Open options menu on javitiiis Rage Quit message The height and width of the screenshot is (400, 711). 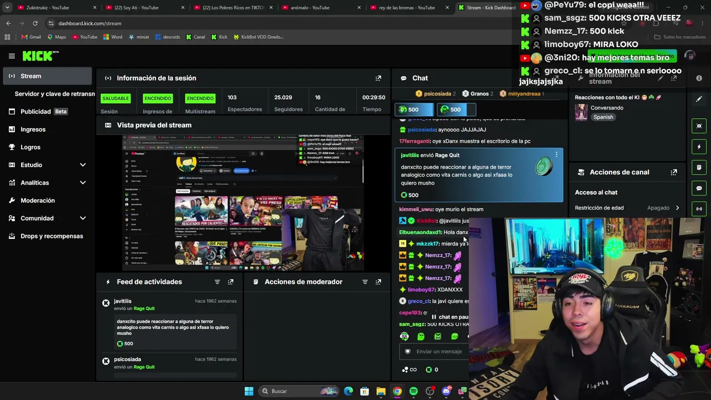tap(556, 155)
